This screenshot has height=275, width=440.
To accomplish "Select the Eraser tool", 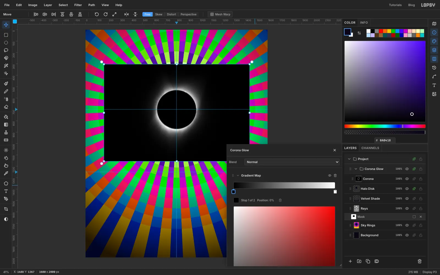I will (x=6, y=107).
